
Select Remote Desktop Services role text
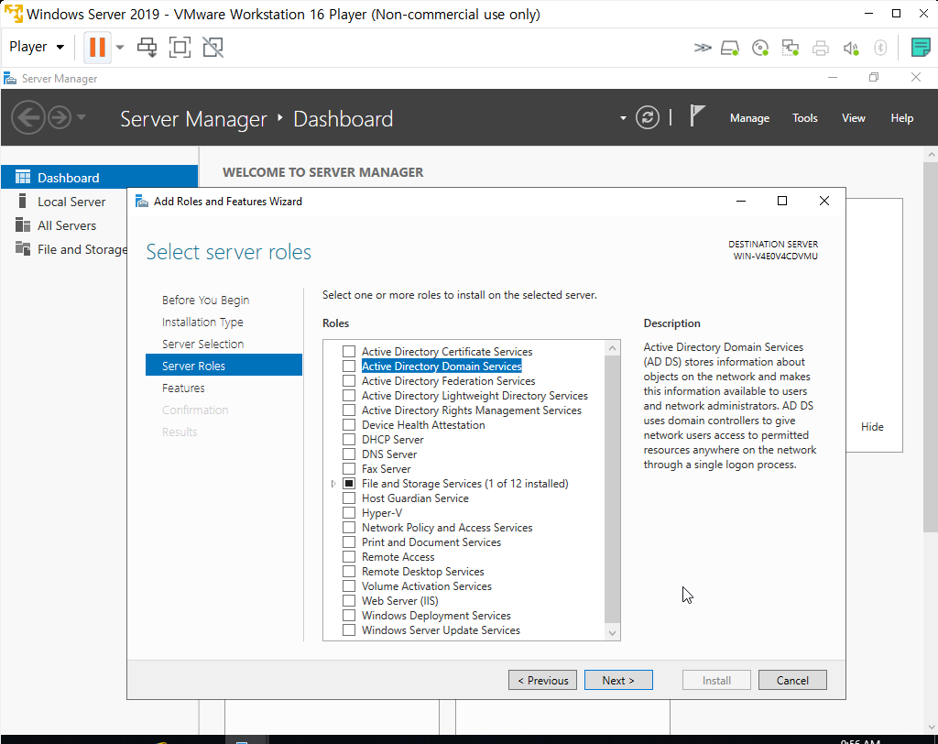(x=422, y=572)
